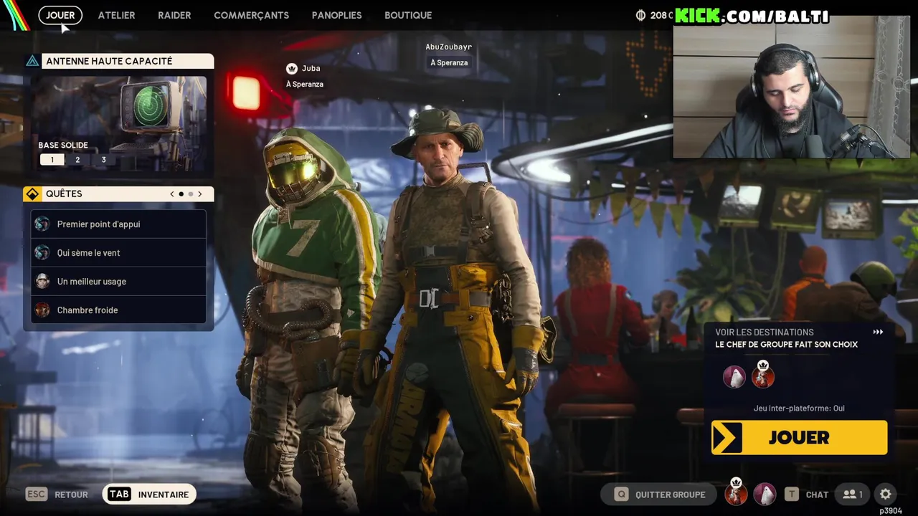
Task: Go to the next quests page arrow
Action: click(200, 194)
